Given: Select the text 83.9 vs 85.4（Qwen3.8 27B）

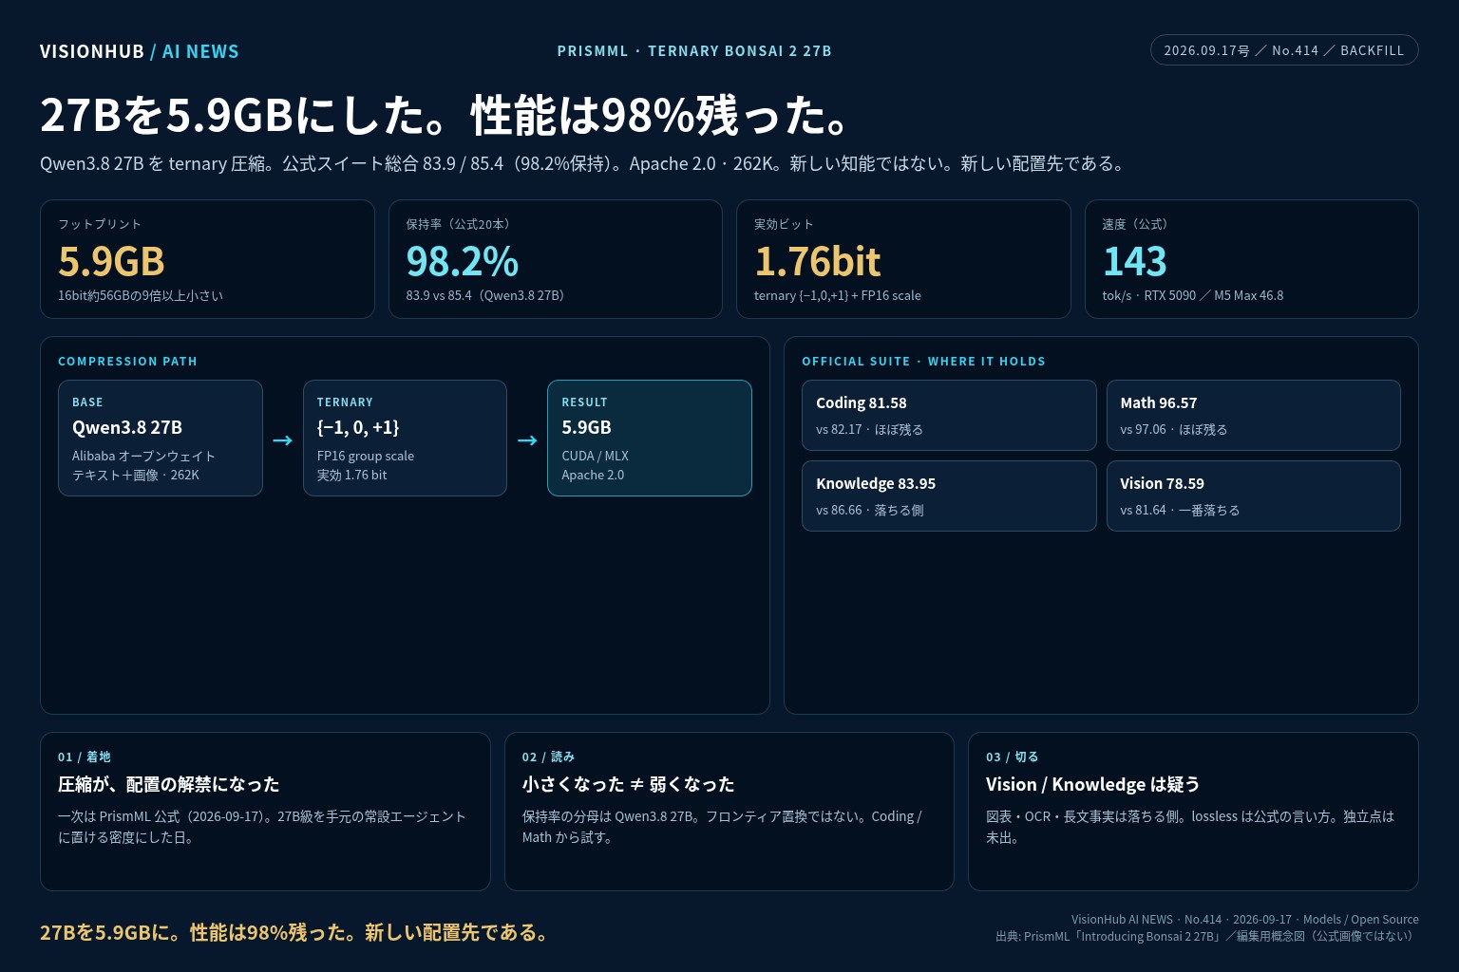Looking at the screenshot, I should click(488, 295).
